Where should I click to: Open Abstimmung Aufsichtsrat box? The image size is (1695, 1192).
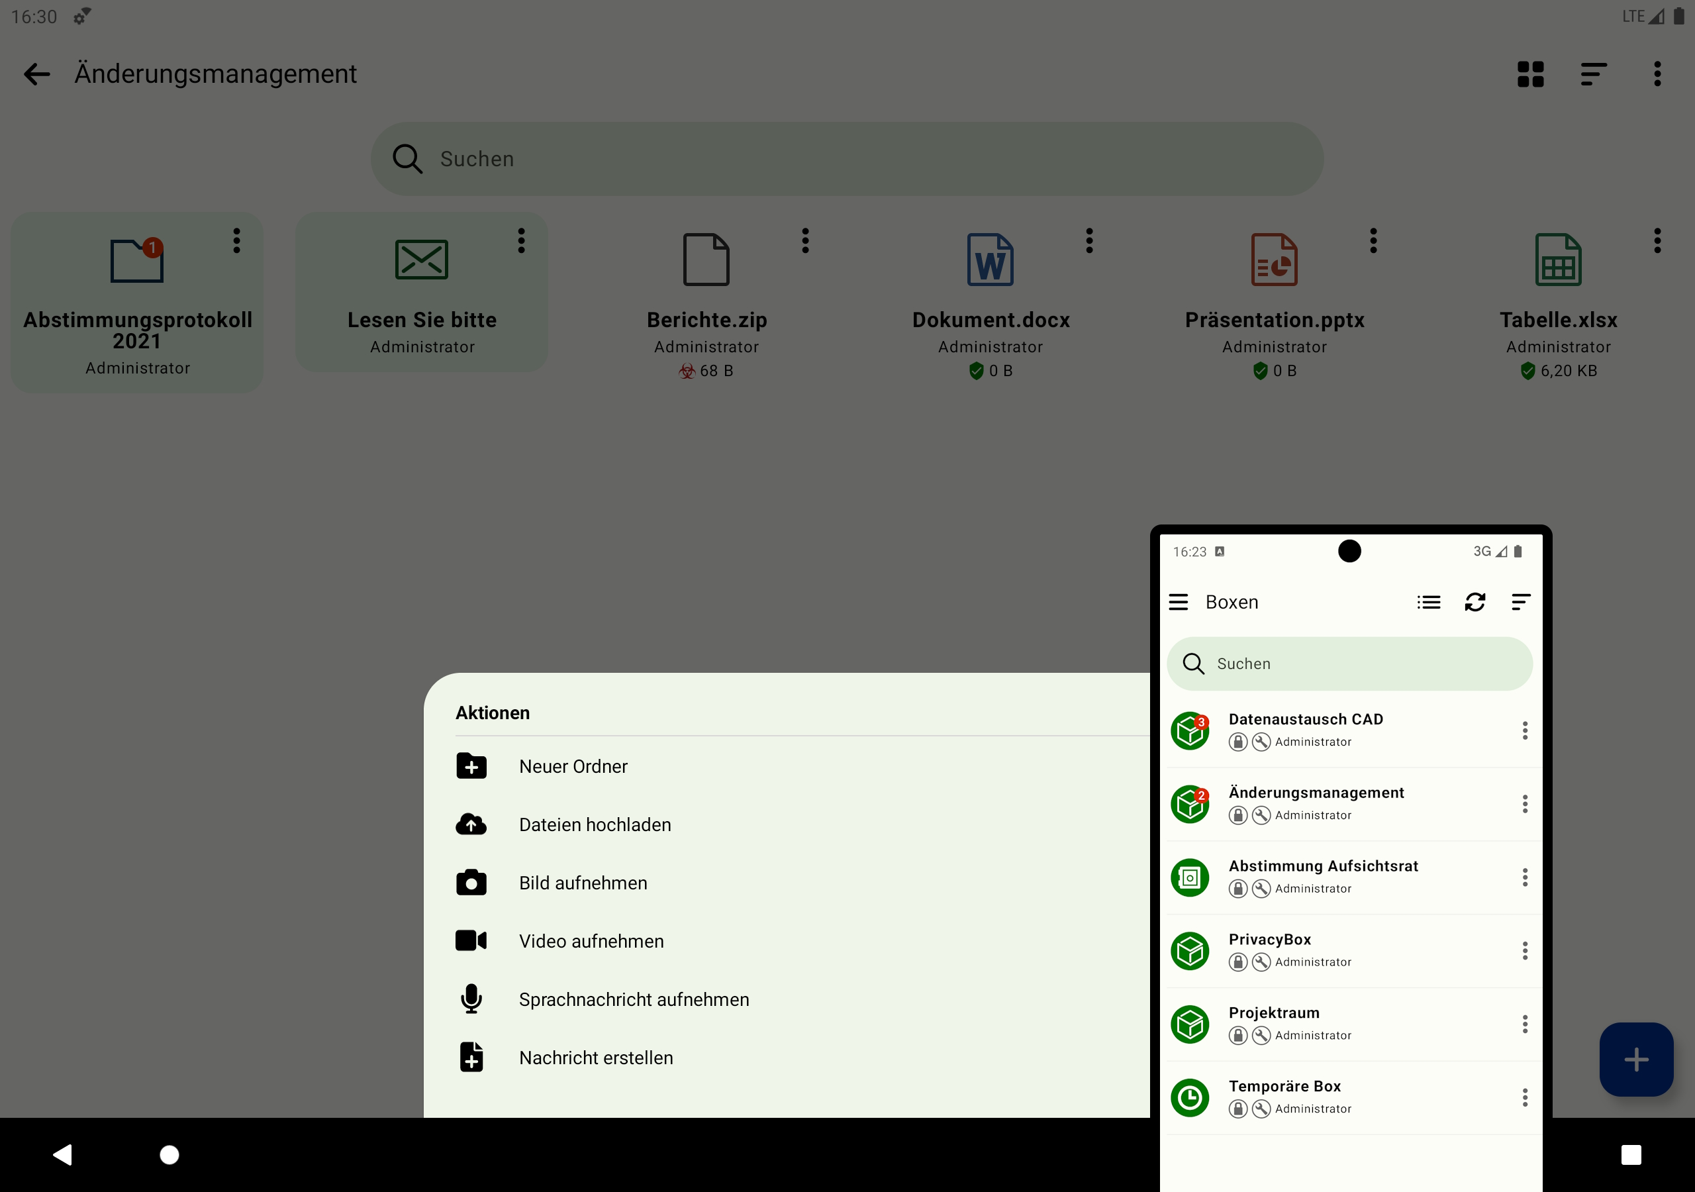pyautogui.click(x=1349, y=877)
